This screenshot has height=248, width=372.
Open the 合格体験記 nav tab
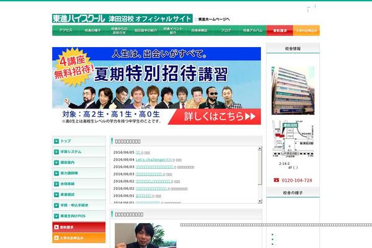point(199,30)
